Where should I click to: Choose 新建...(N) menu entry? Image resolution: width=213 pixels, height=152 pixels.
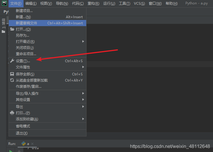[x=48, y=17]
